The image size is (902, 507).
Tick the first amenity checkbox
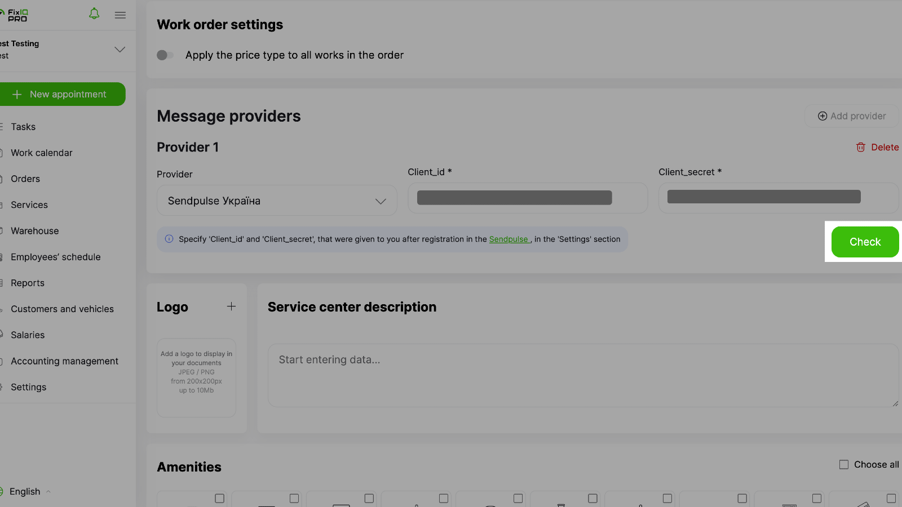pos(219,499)
